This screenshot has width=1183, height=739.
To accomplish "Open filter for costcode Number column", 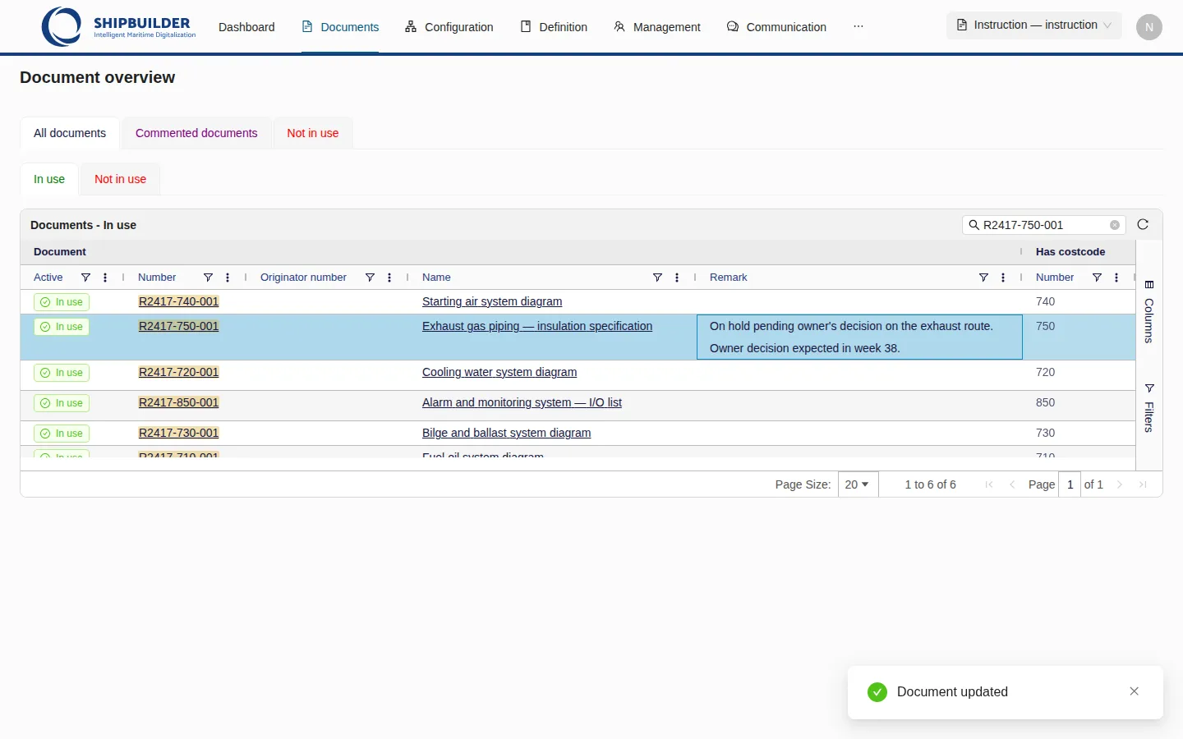I will point(1097,278).
